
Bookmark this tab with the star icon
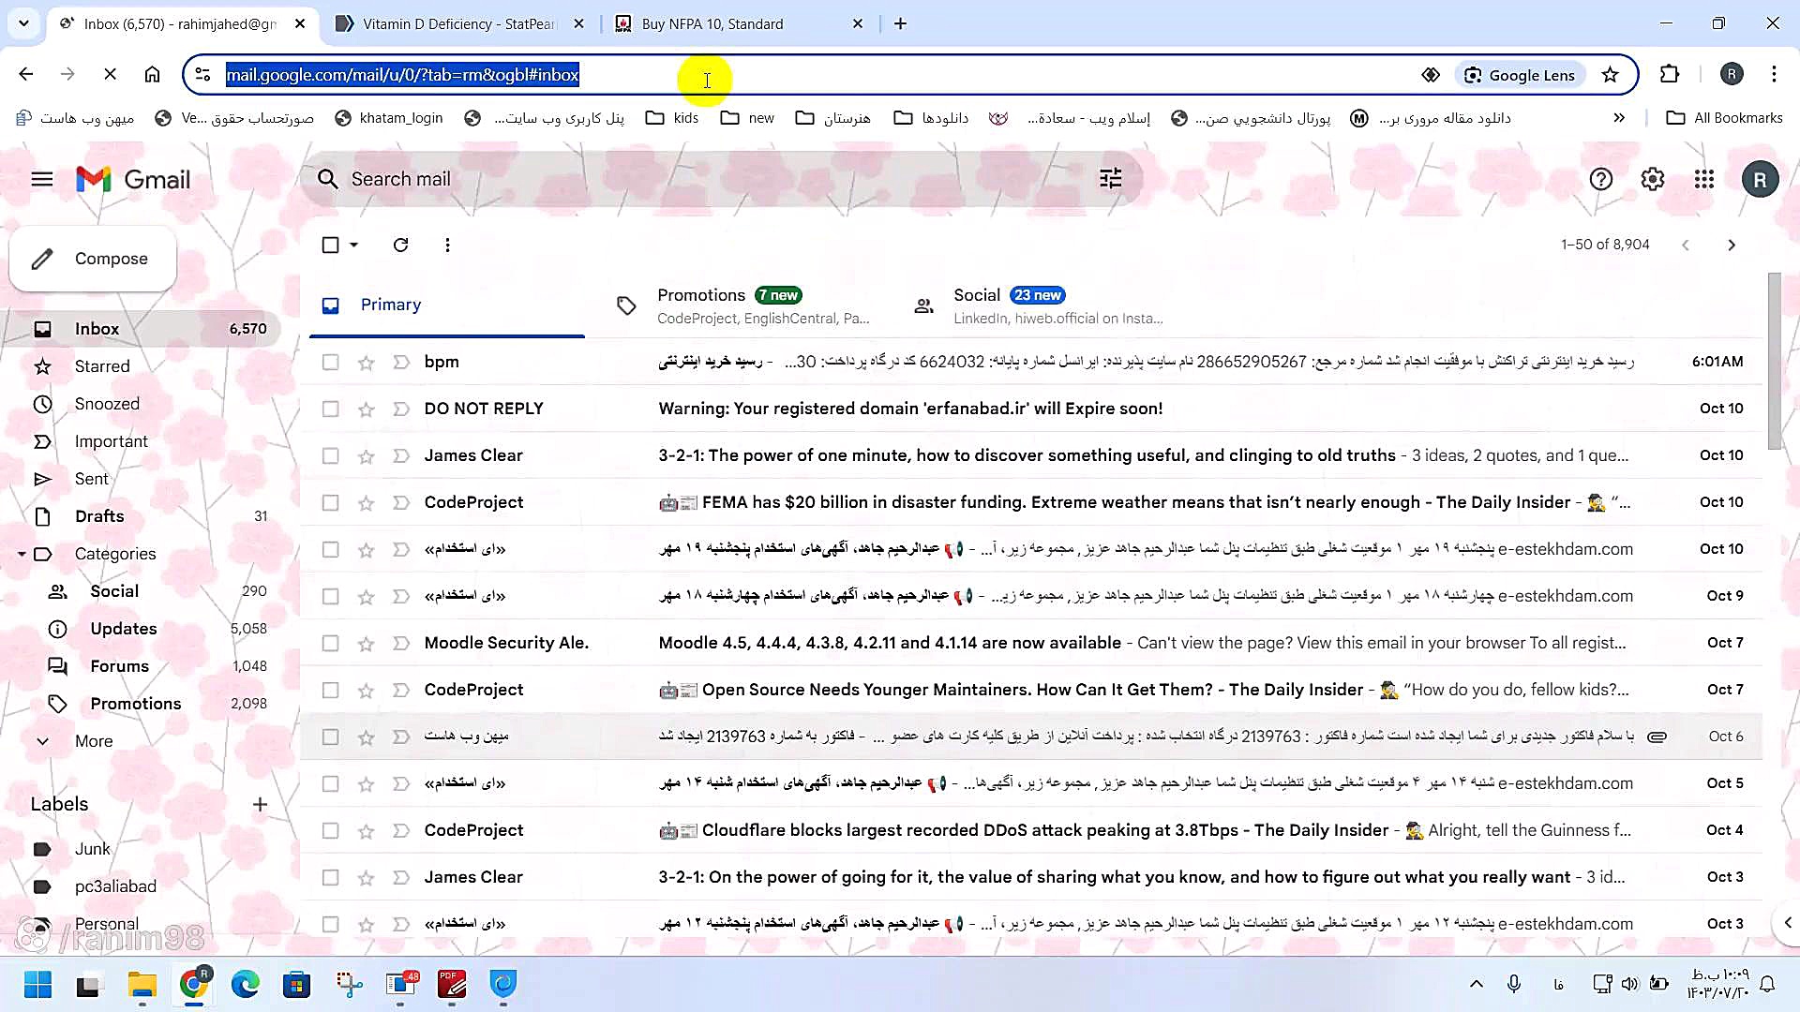[1610, 75]
